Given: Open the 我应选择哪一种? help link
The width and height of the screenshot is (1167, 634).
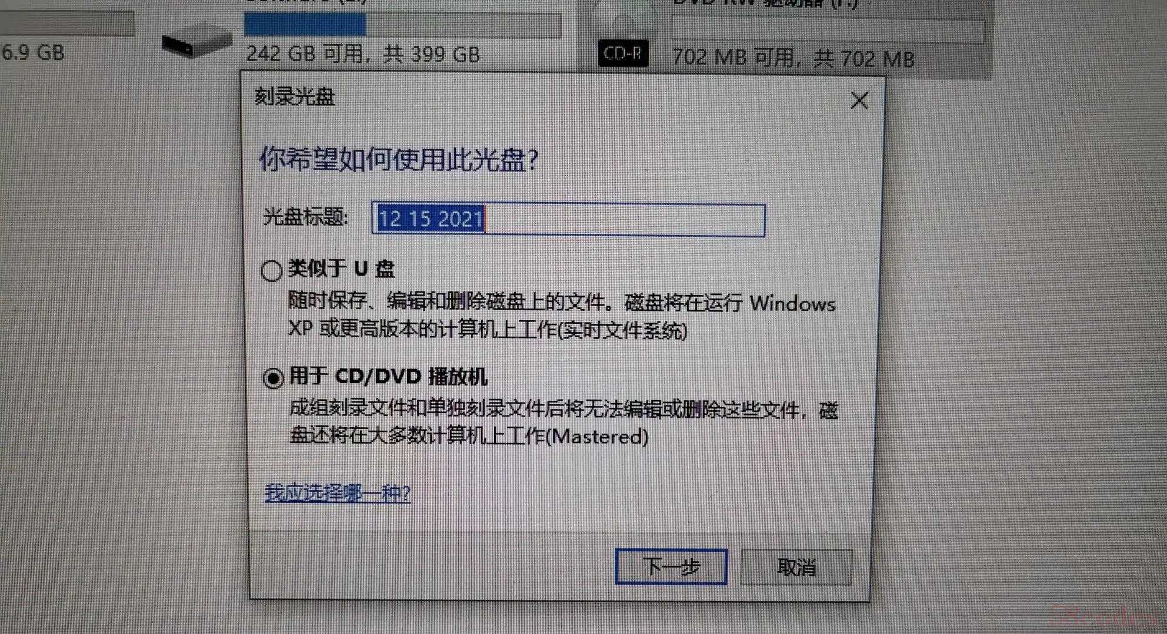Looking at the screenshot, I should [x=338, y=493].
